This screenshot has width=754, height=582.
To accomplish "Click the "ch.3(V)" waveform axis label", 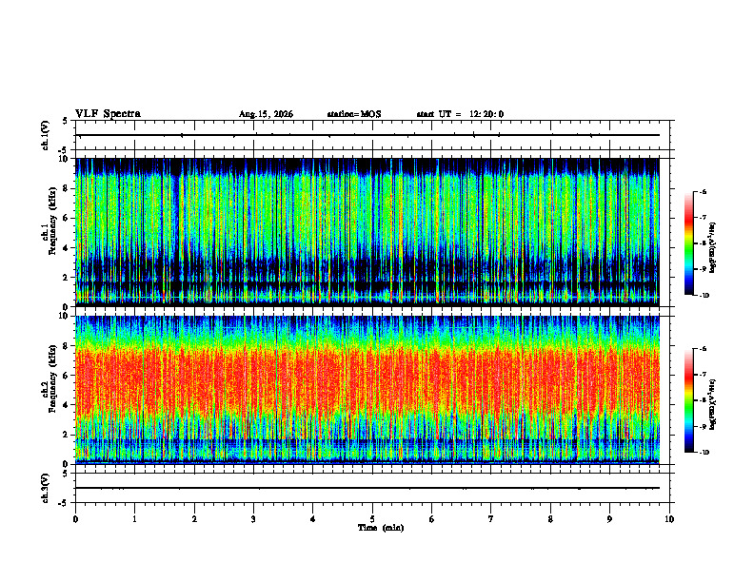I will 46,489.
